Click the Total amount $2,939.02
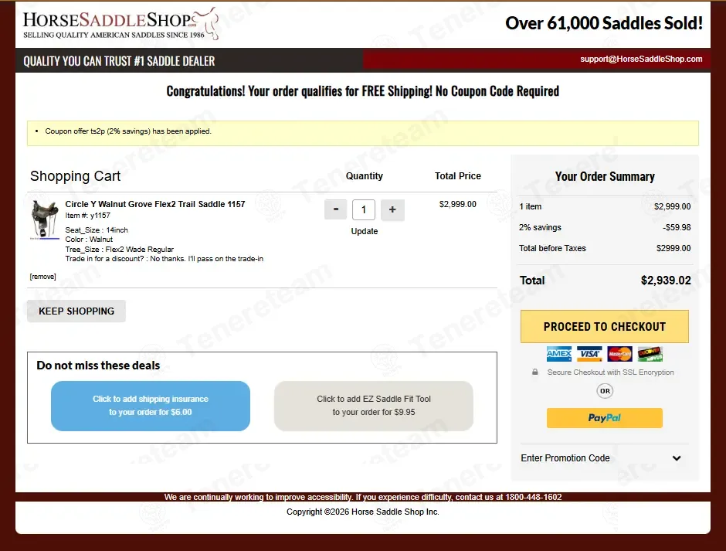 [x=666, y=281]
